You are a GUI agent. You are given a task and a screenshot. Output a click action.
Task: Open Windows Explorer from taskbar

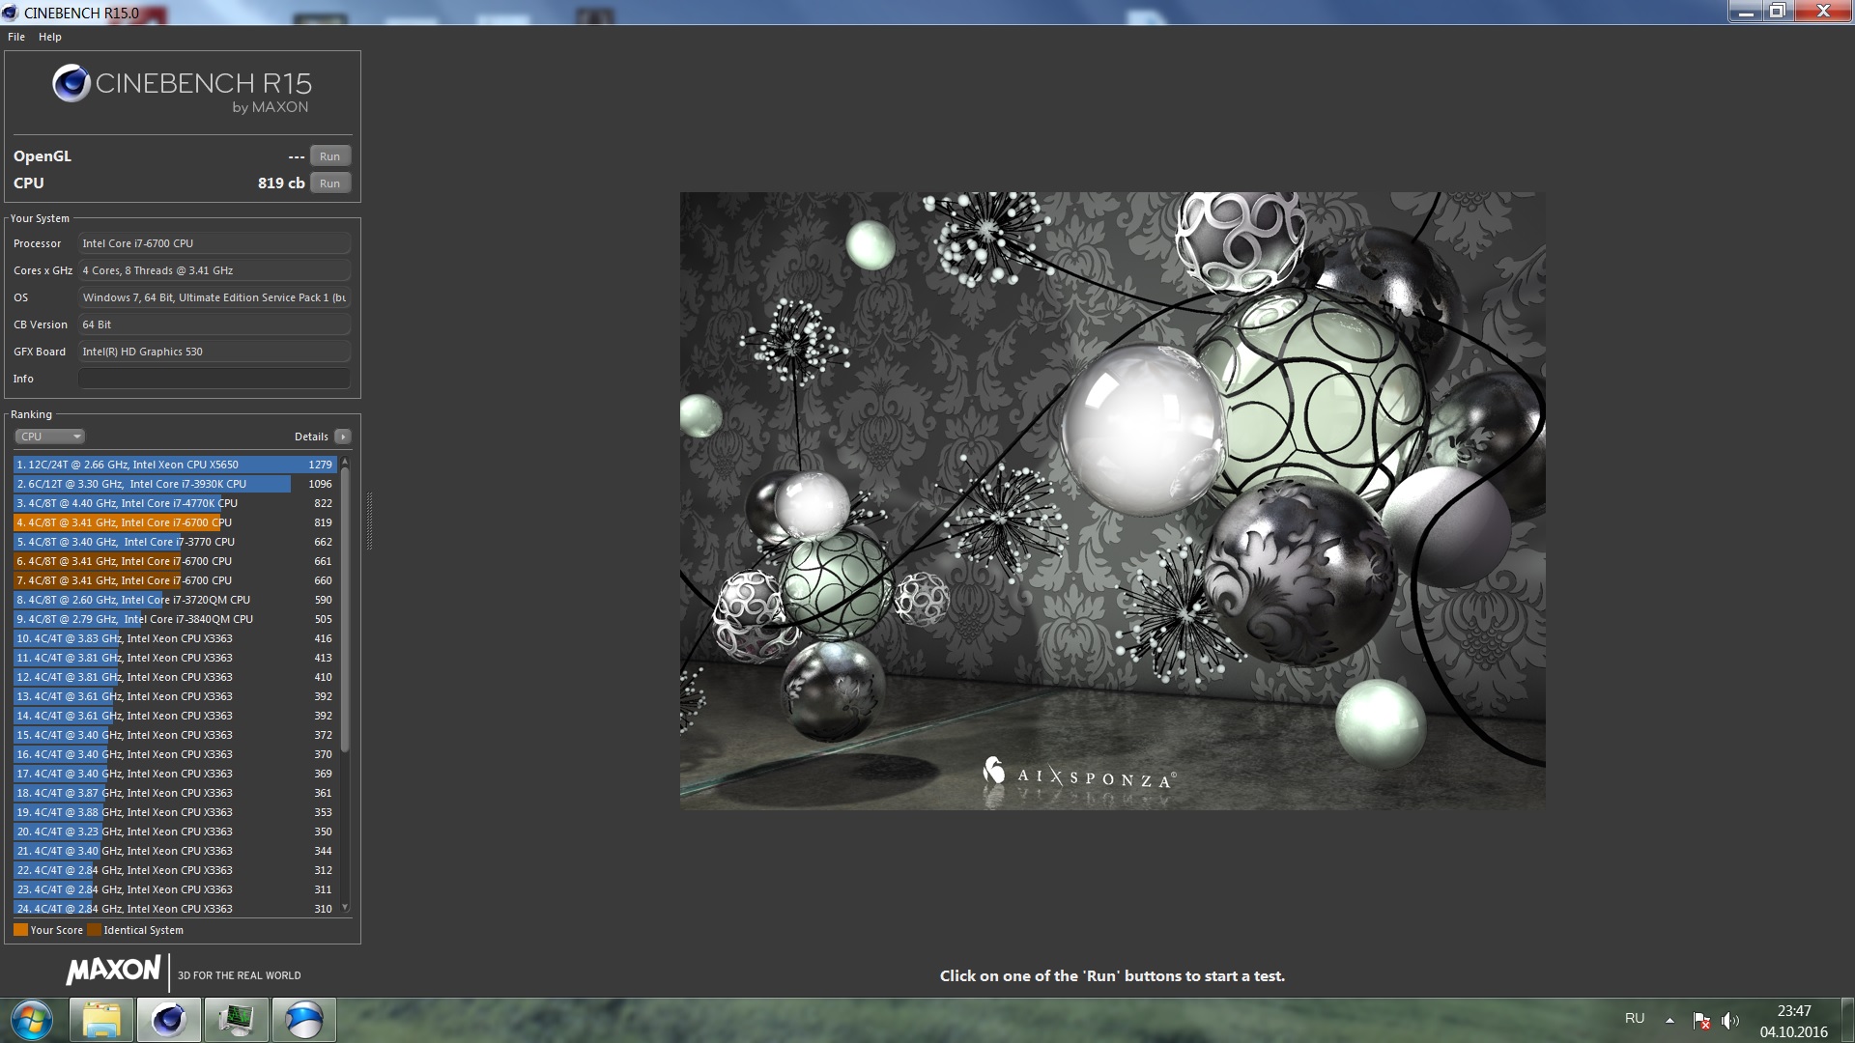[101, 1020]
